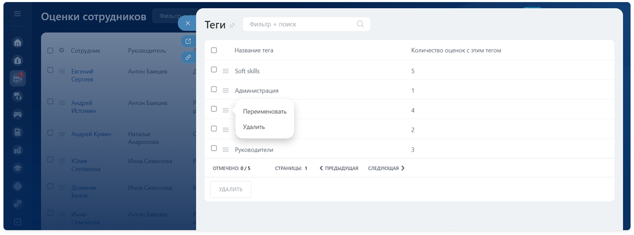Toggle the Администрация tag checkbox
Viewport: 634px width, 235px height.
(214, 89)
